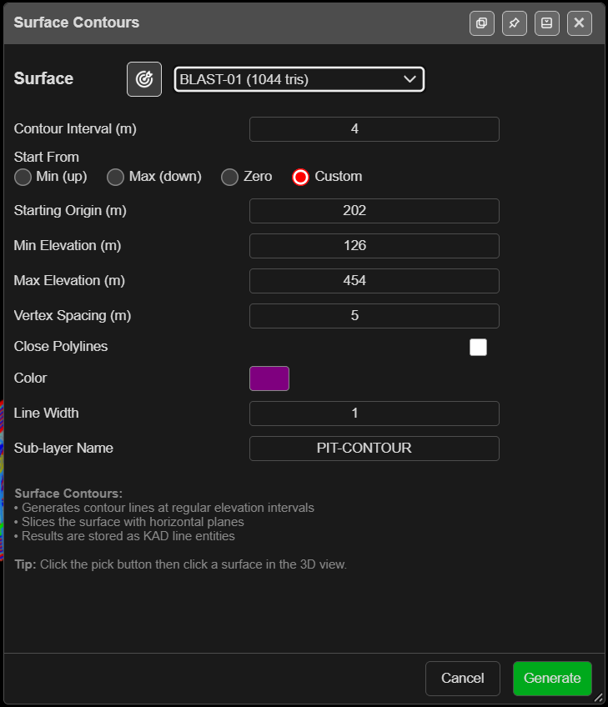The width and height of the screenshot is (608, 707).
Task: Toggle the Close Polylines checkbox
Action: pyautogui.click(x=478, y=347)
